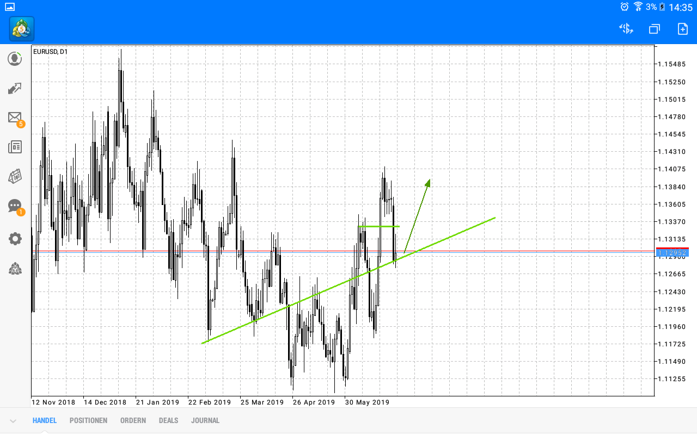
Task: Open the account profile icon in sidebar
Action: [x=15, y=58]
